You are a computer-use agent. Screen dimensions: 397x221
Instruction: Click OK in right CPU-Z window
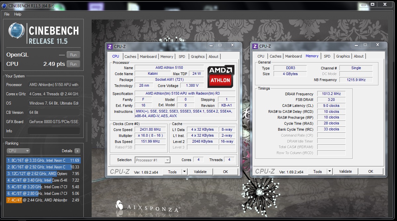371,171
